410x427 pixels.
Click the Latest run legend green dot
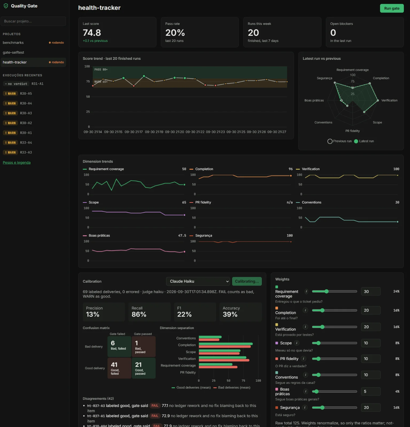[x=356, y=141]
